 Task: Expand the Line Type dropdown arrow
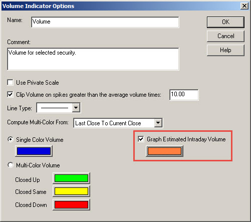pos(76,108)
